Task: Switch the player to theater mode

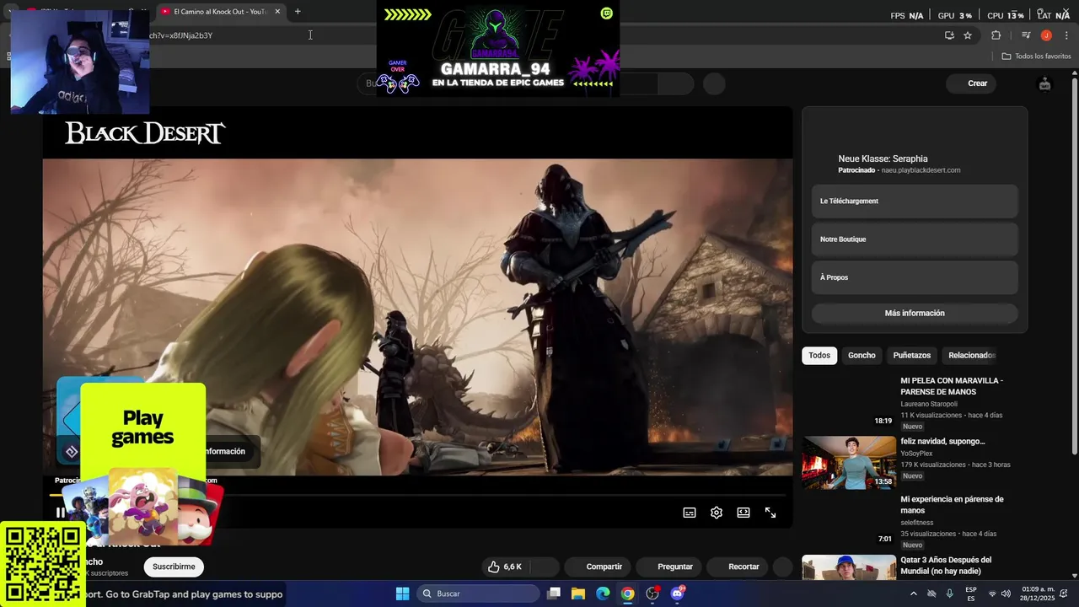Action: (743, 513)
